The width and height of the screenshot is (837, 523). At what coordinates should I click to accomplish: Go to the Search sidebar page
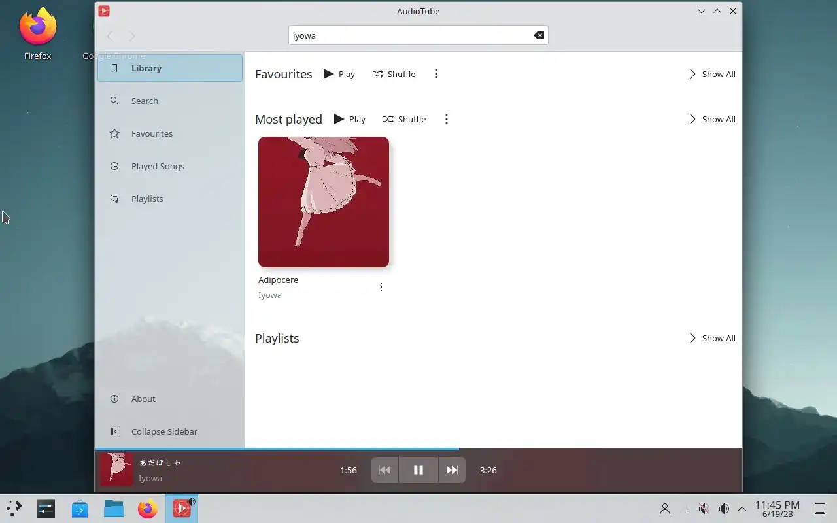(170, 101)
